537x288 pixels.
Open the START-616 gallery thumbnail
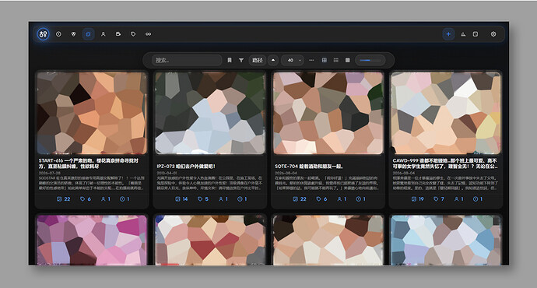[x=92, y=113]
